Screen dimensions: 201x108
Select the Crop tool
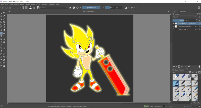pyautogui.click(x=1, y=36)
